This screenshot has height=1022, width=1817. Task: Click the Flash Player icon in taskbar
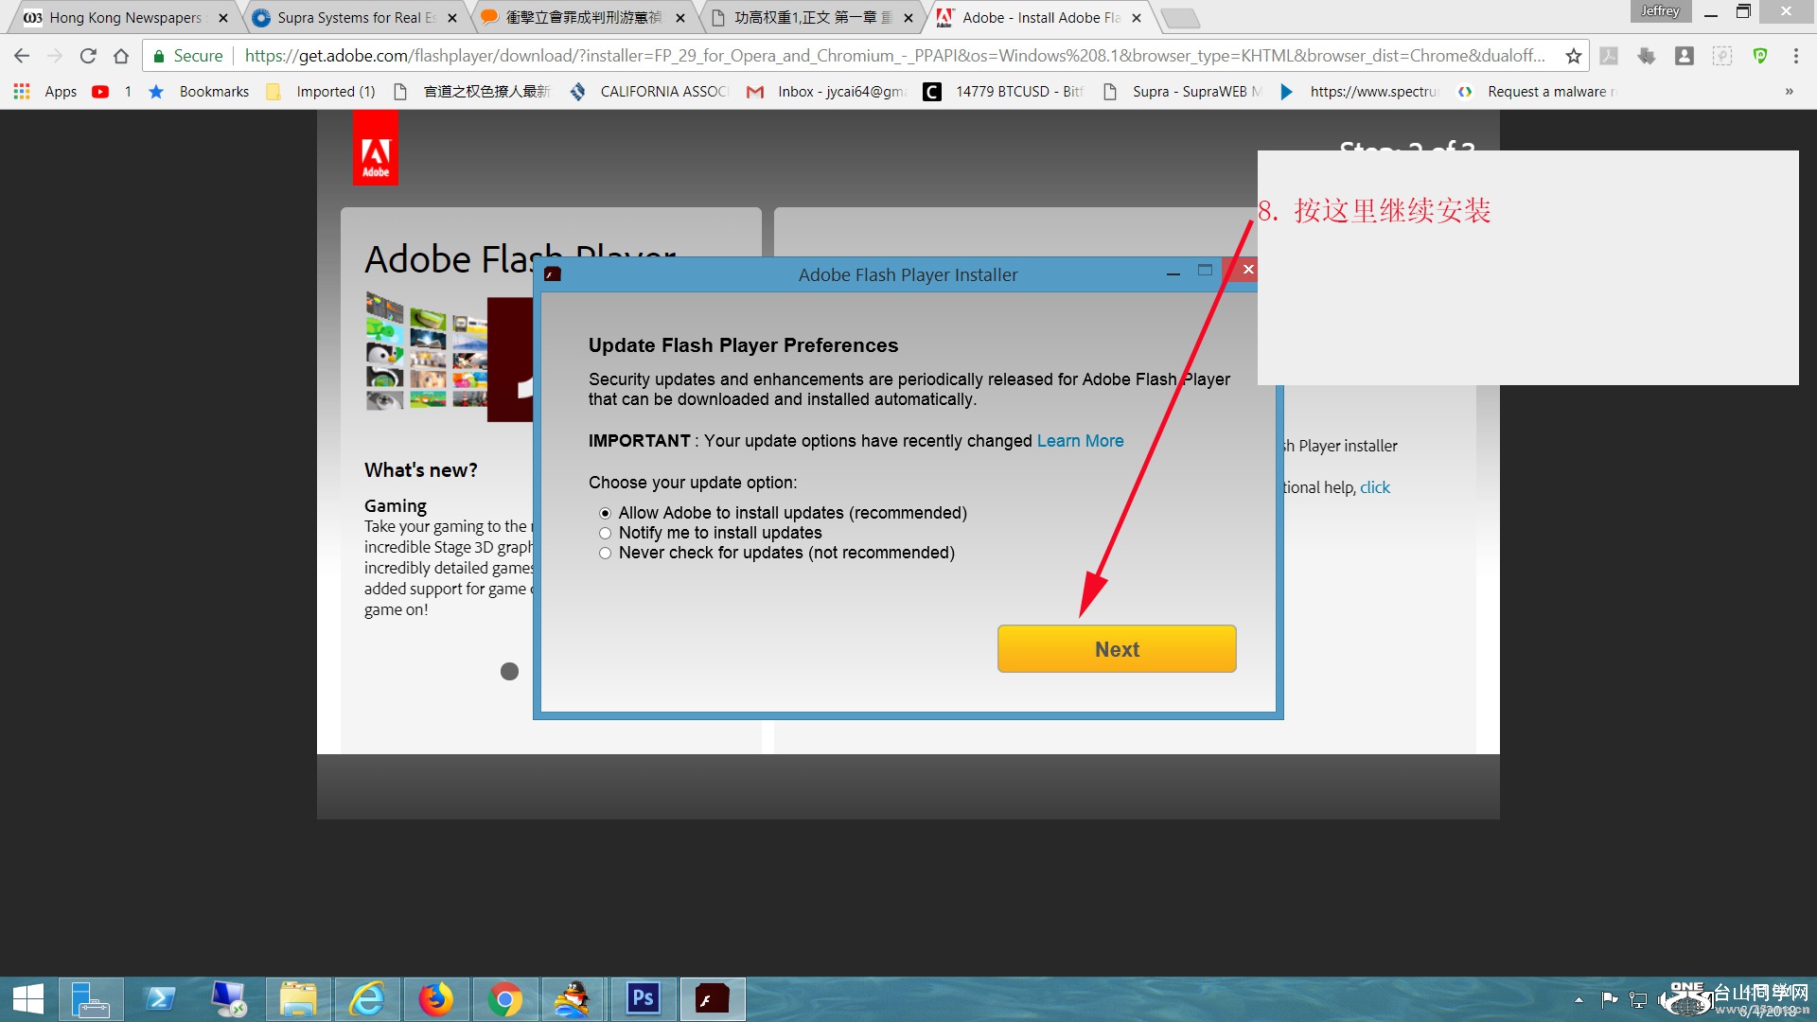pos(710,998)
